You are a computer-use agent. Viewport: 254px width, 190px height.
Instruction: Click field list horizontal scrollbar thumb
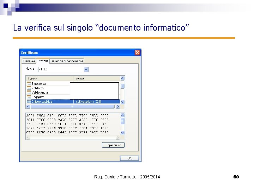72,107
